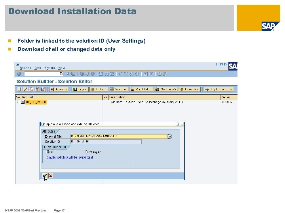Click the Solution List column header
Viewport: 285px width, 213px height.
tap(59, 97)
